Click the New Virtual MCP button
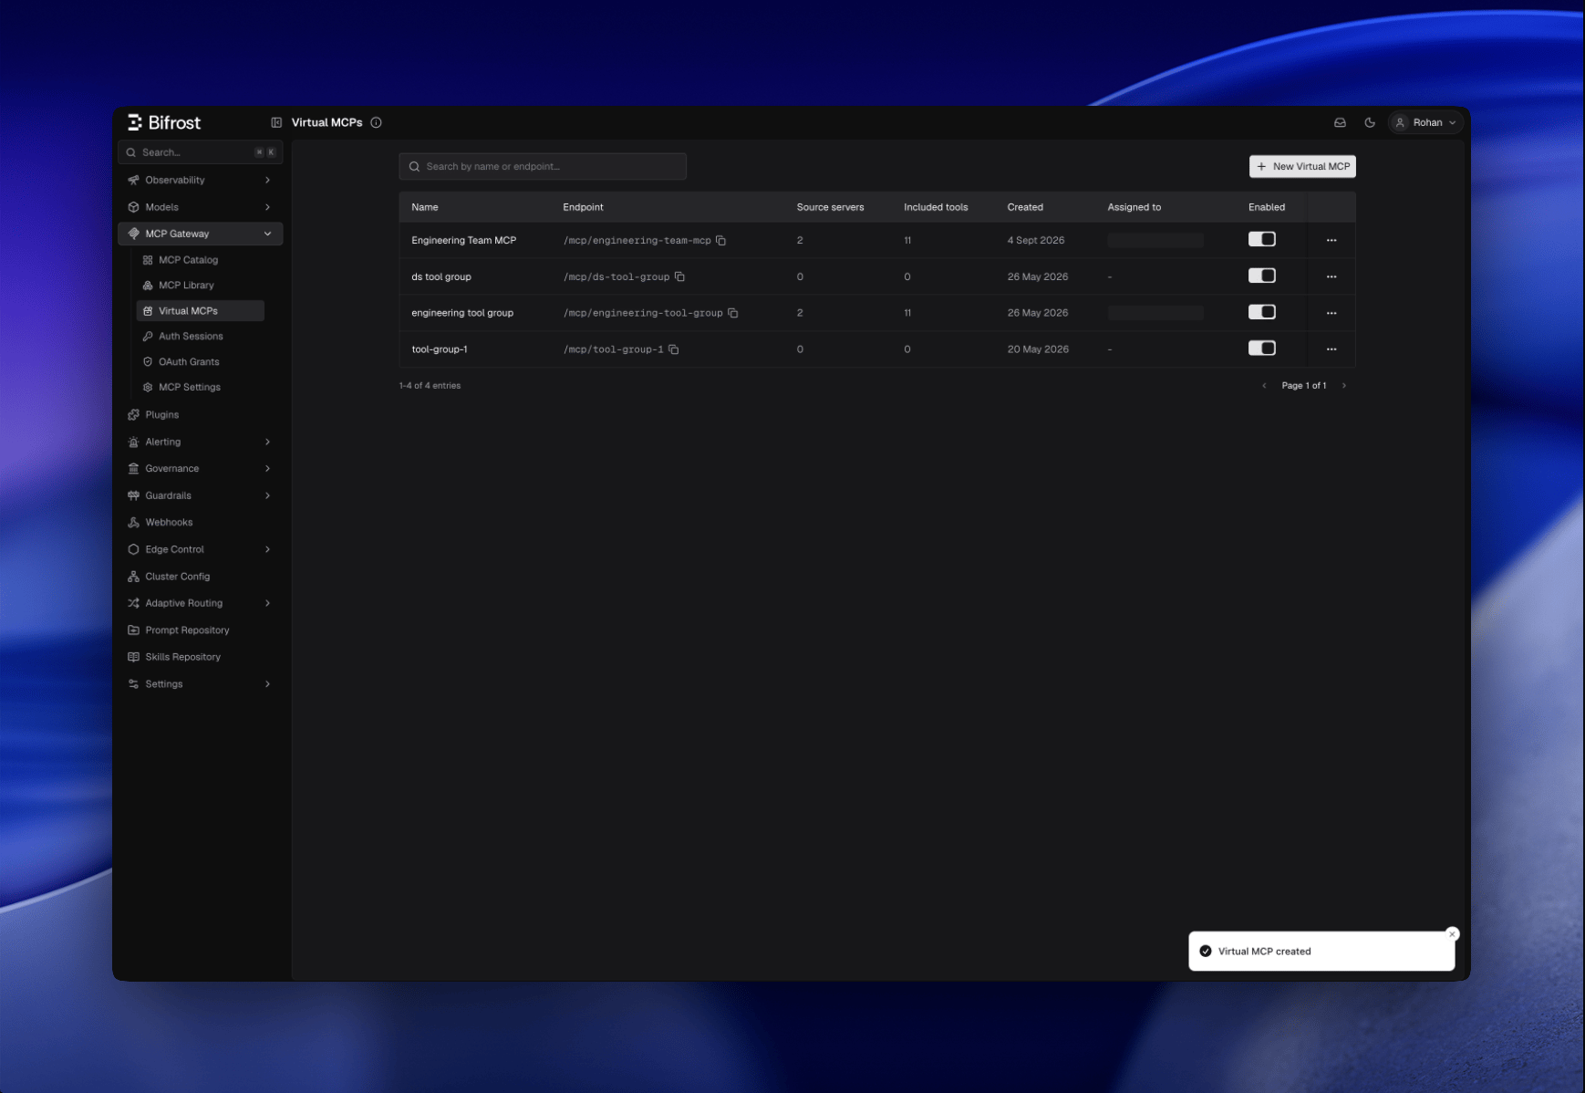Image resolution: width=1585 pixels, height=1093 pixels. tap(1302, 166)
